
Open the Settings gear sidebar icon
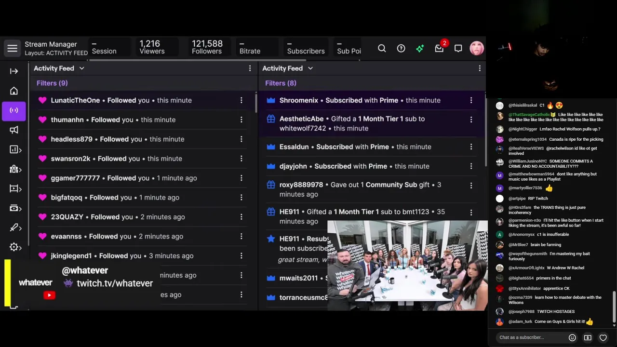(15, 247)
